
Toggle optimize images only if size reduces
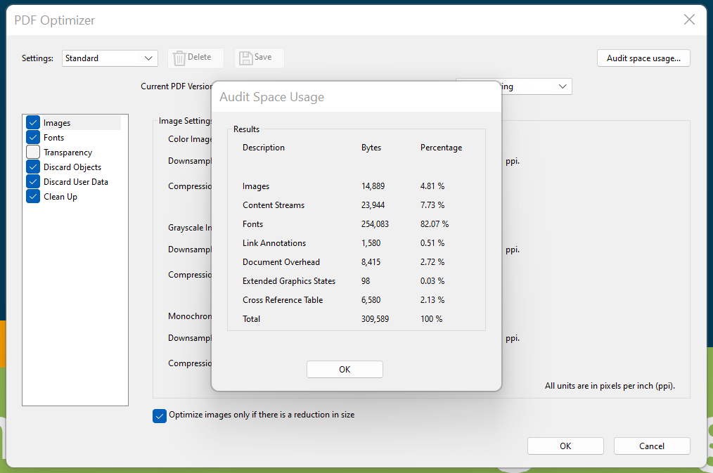159,415
